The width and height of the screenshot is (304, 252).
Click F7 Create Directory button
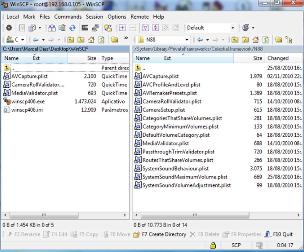[160, 234]
